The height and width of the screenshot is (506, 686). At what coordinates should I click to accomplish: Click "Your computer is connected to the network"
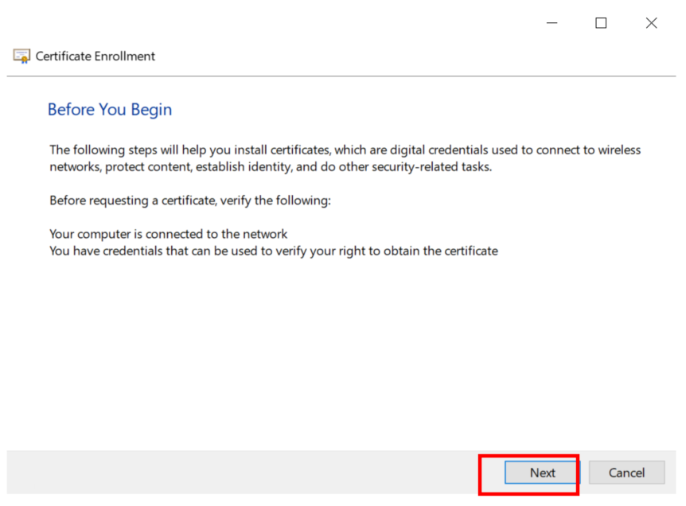click(x=168, y=234)
